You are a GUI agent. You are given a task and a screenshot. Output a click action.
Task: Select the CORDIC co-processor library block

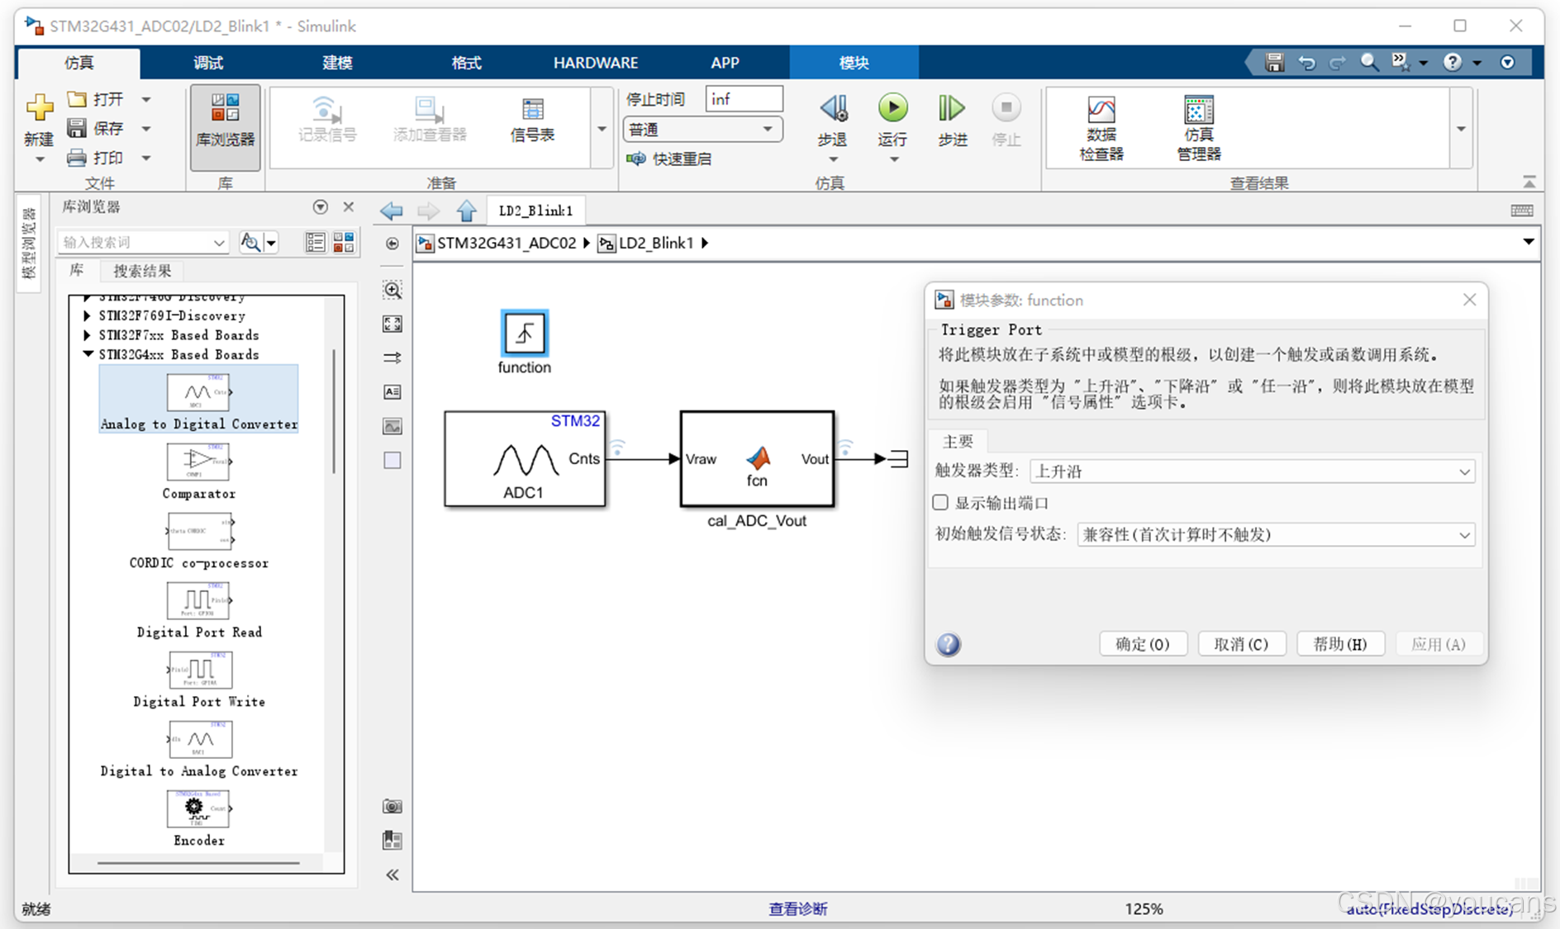(198, 540)
